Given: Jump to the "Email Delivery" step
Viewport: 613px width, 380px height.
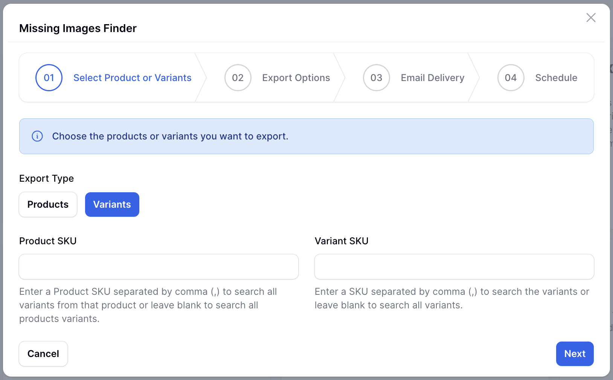Looking at the screenshot, I should point(432,78).
